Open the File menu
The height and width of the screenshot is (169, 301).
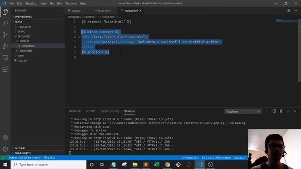tap(11, 3)
